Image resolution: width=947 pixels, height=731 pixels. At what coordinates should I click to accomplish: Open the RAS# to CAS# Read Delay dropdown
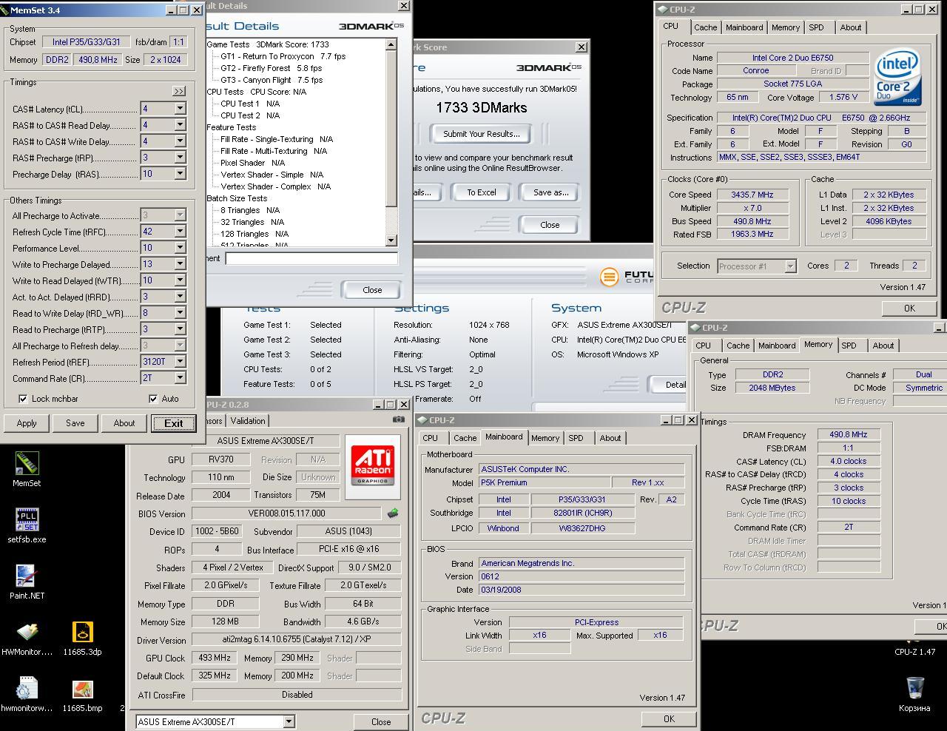[180, 125]
